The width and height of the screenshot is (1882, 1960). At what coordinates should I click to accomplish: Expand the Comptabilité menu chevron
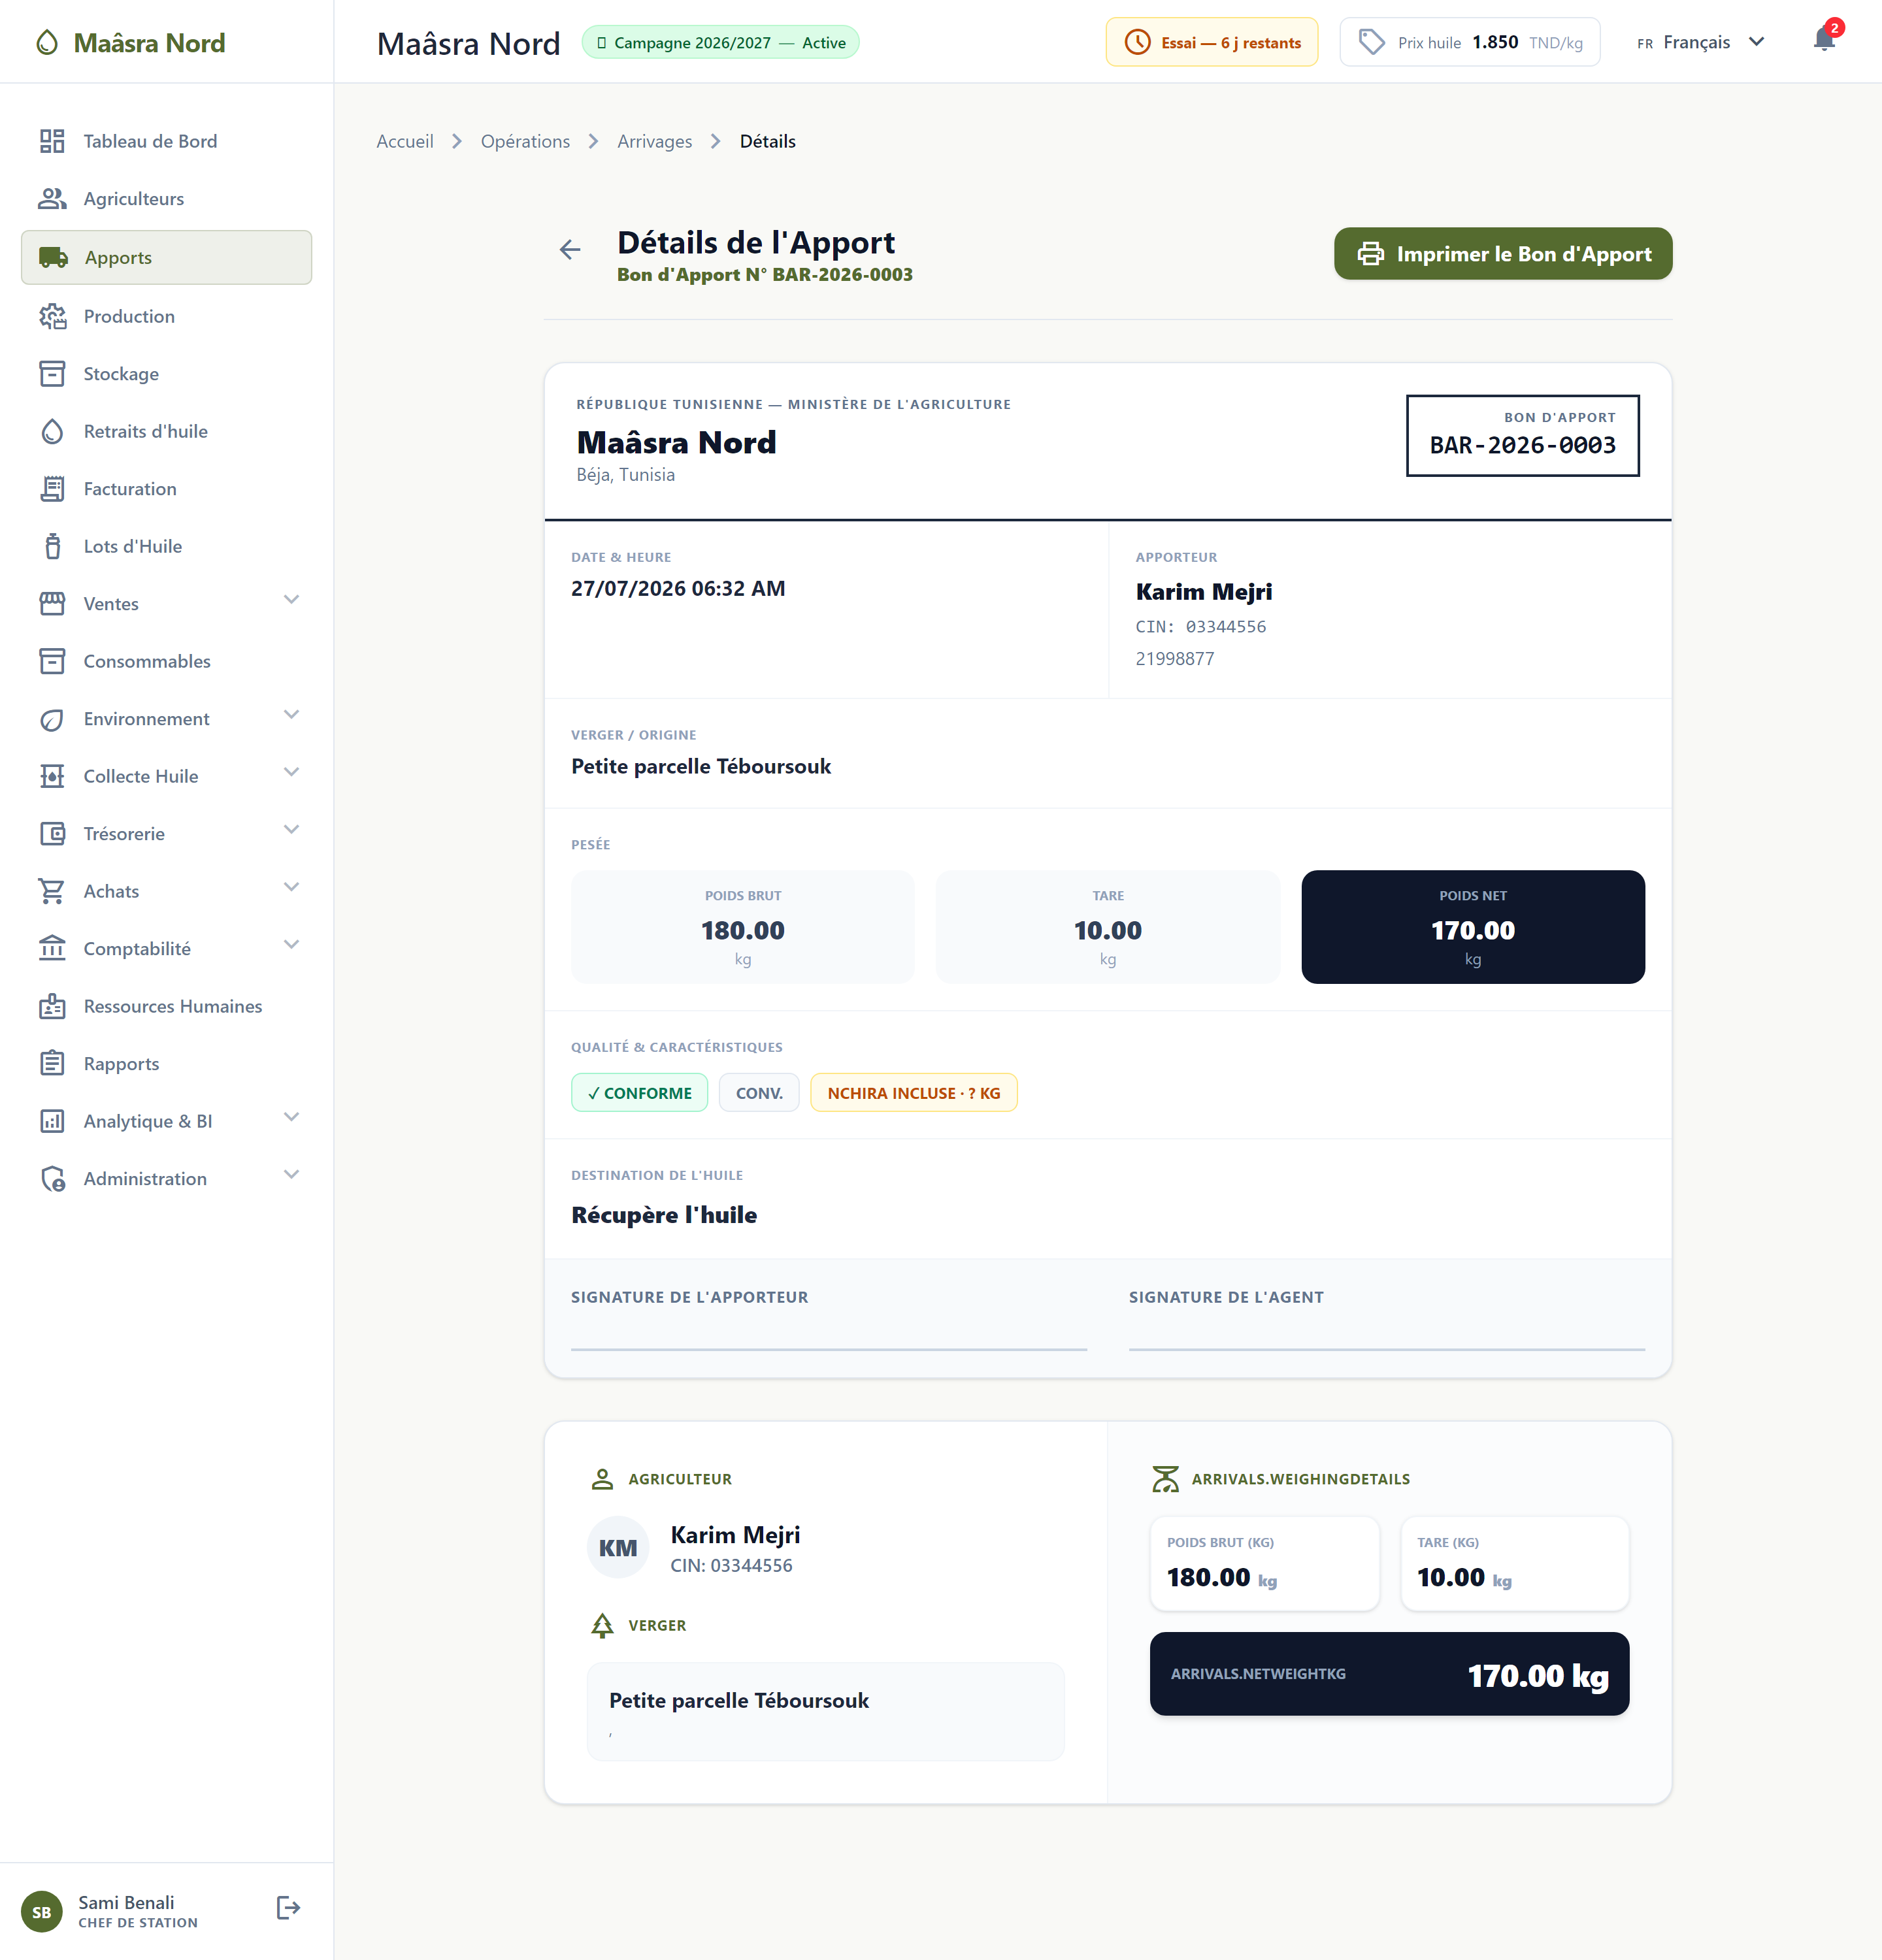pos(291,945)
